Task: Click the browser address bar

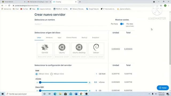Action: click(85, 6)
